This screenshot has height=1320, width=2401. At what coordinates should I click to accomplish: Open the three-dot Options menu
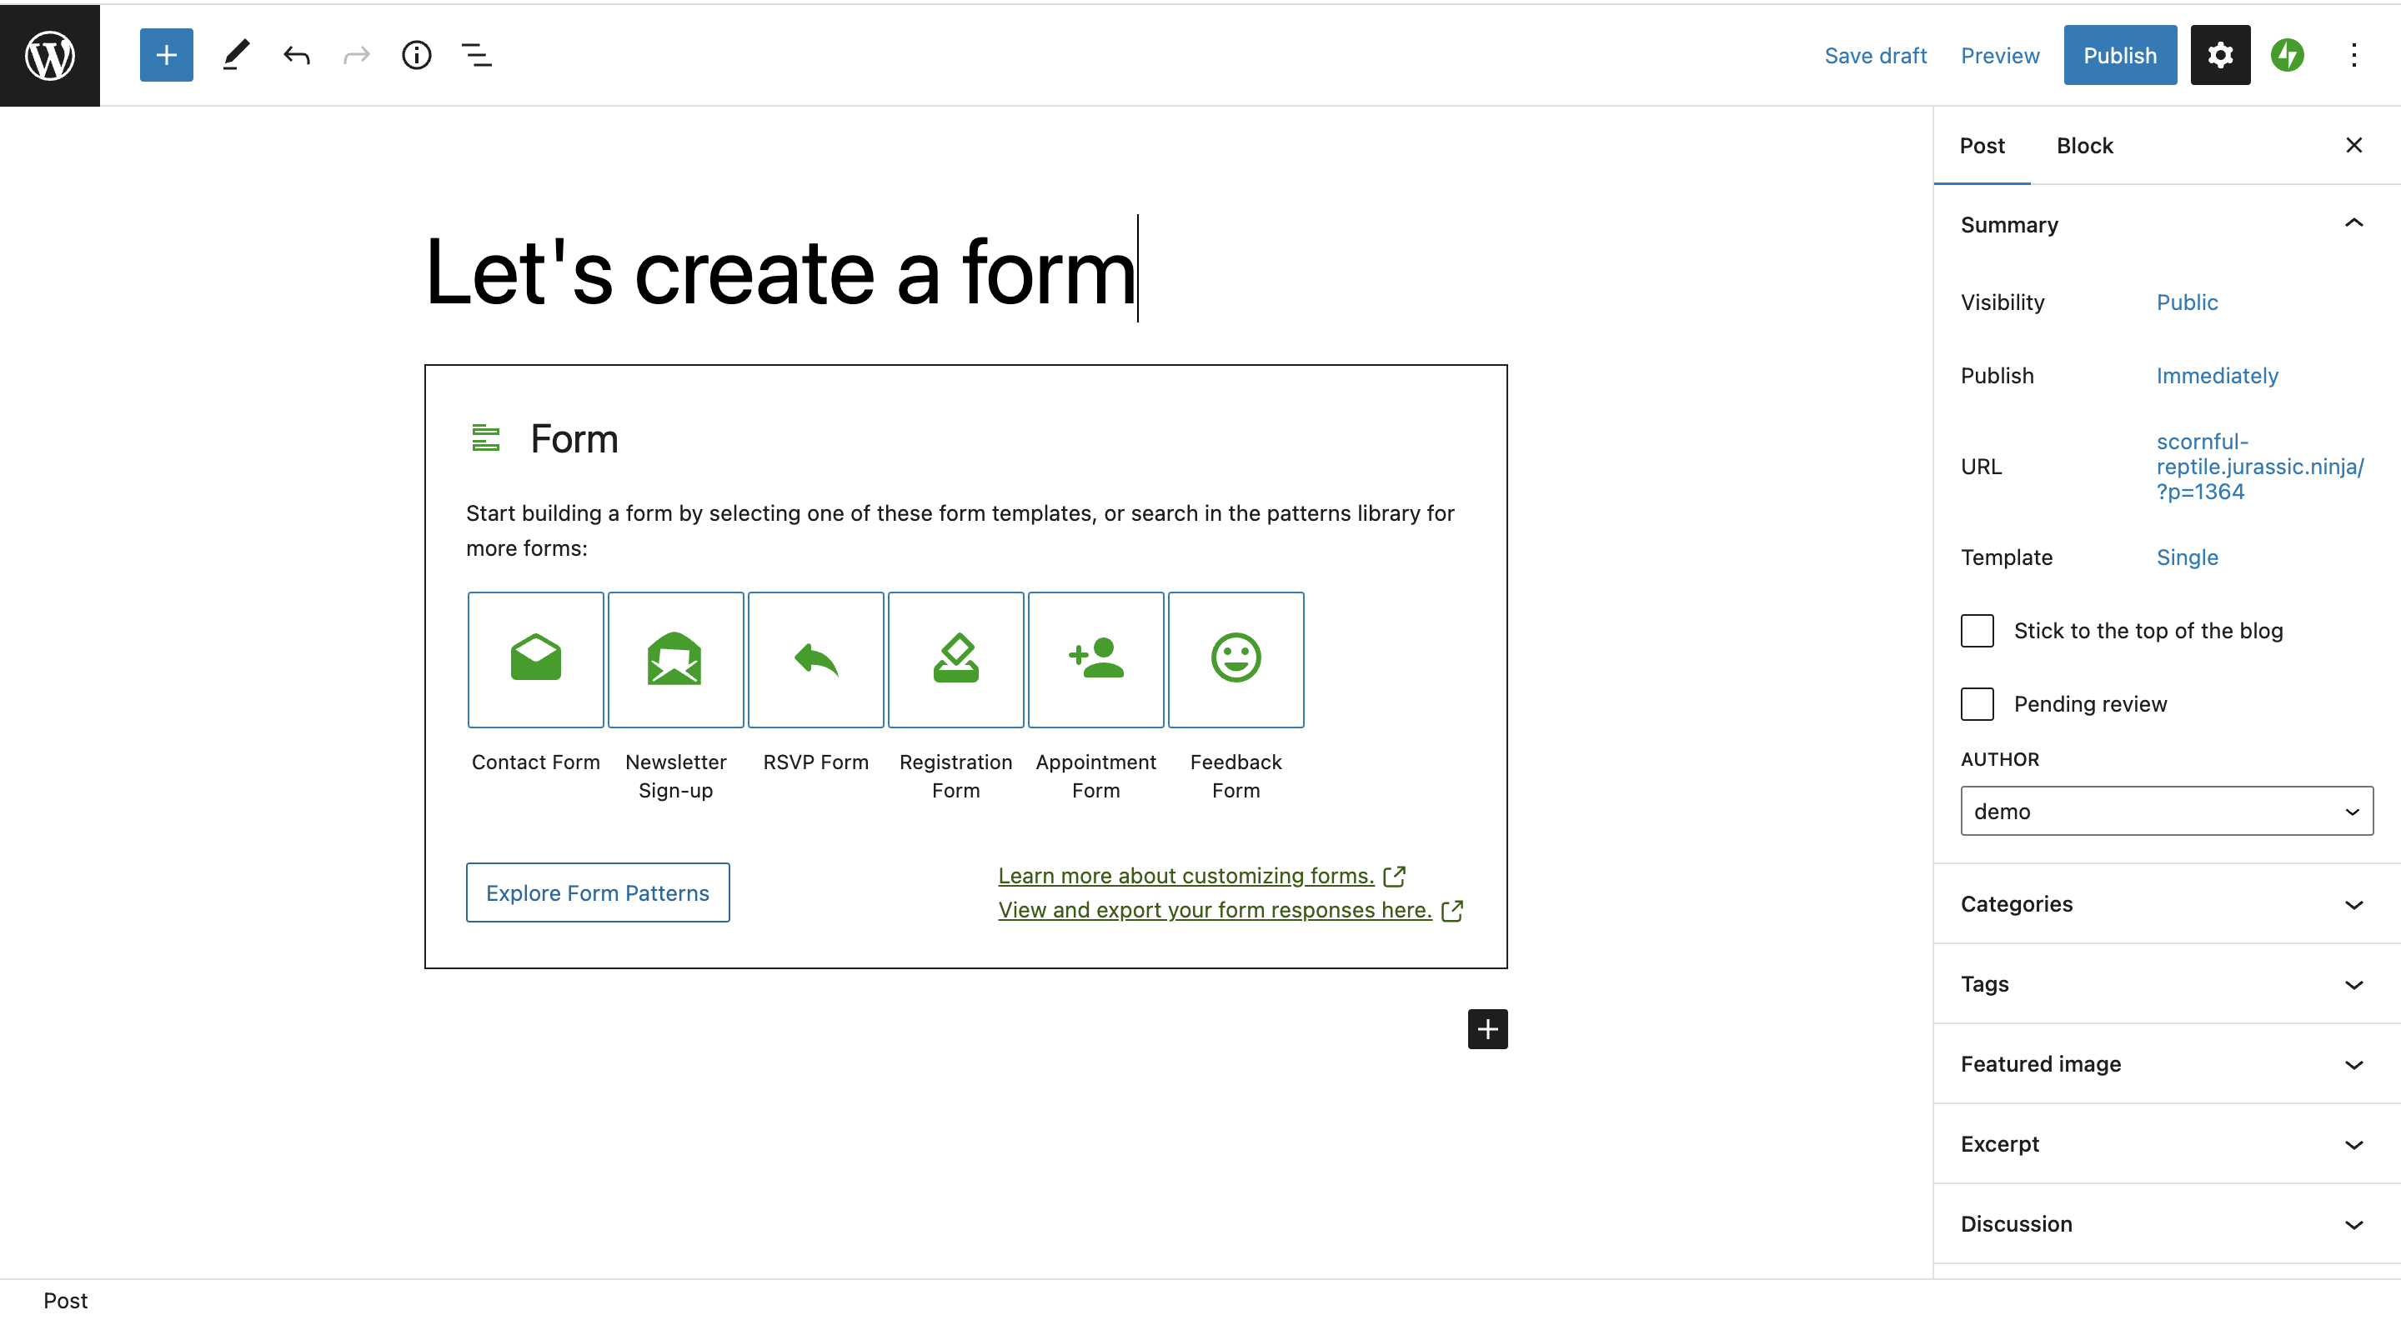coord(2353,55)
